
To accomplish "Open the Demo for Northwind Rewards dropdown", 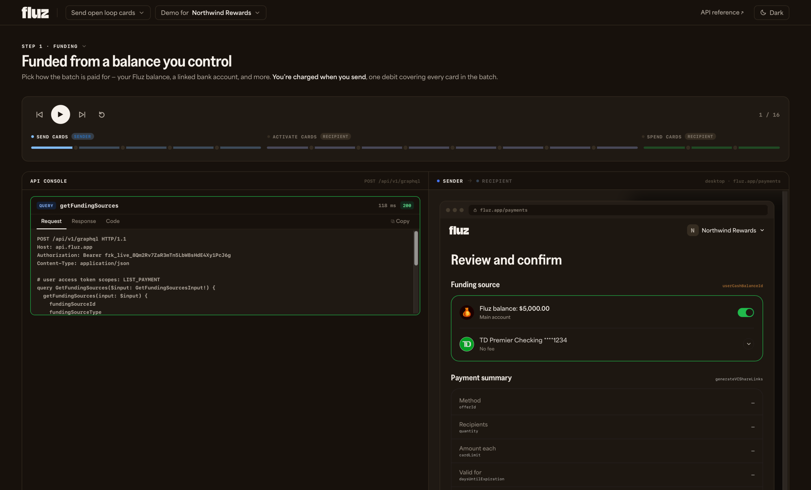I will point(211,12).
